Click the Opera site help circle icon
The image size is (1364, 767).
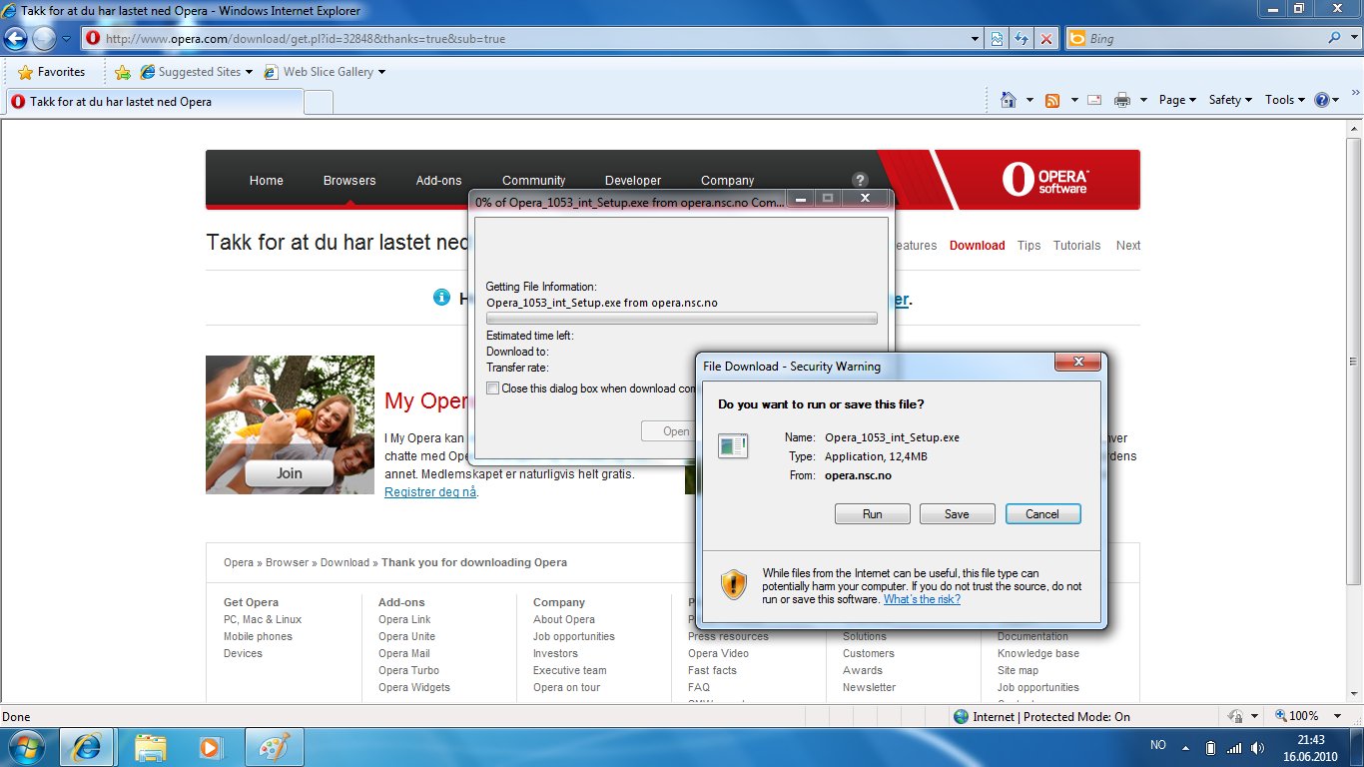(x=860, y=180)
